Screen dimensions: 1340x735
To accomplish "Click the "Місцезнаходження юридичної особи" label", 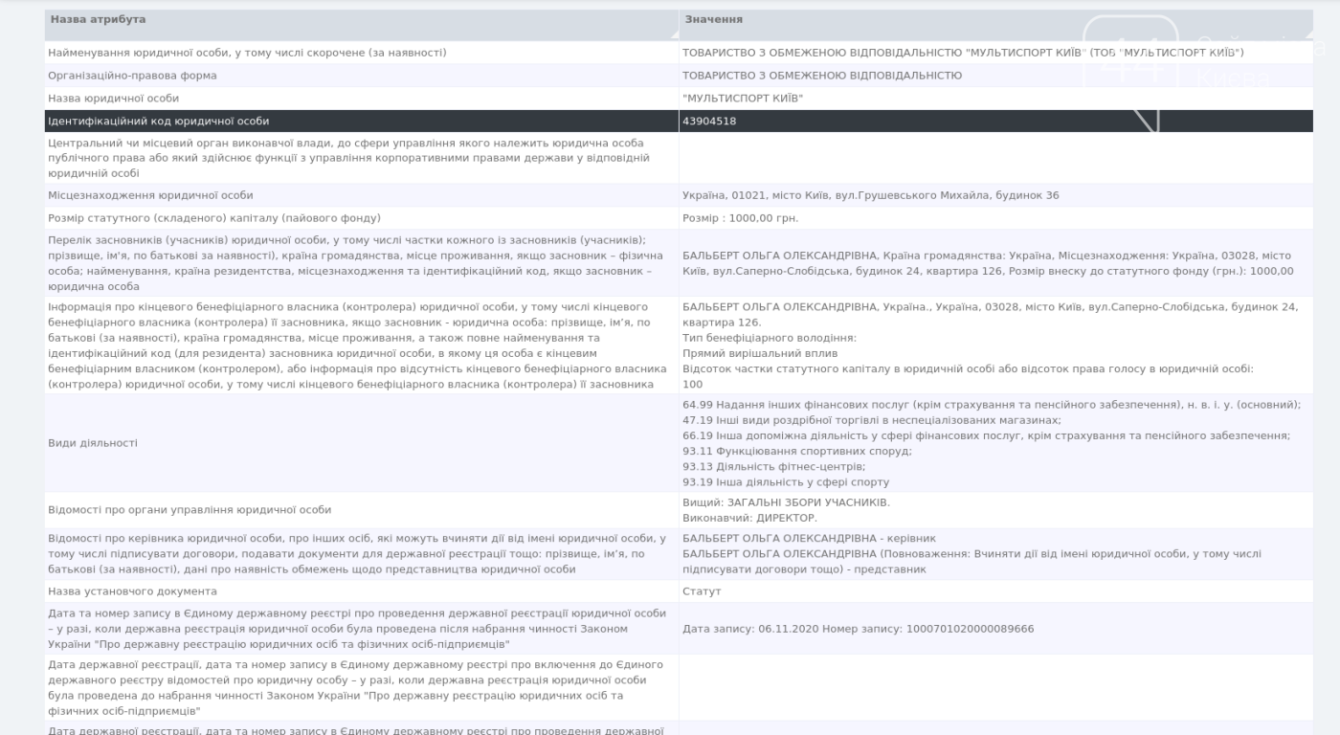I will (150, 195).
